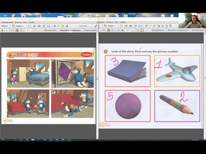Viewport: 206px width, 154px height.
Task: Click Открыть button in left Acrobat window
Action: (4, 26)
